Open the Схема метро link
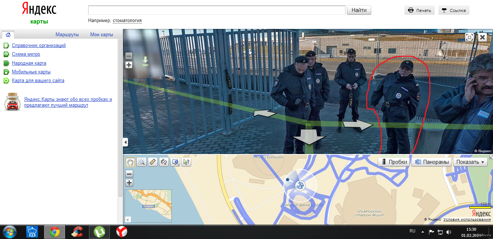The height and width of the screenshot is (239, 493). click(26, 54)
